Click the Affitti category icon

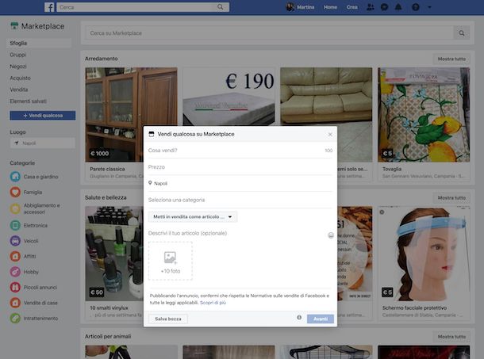(15, 256)
